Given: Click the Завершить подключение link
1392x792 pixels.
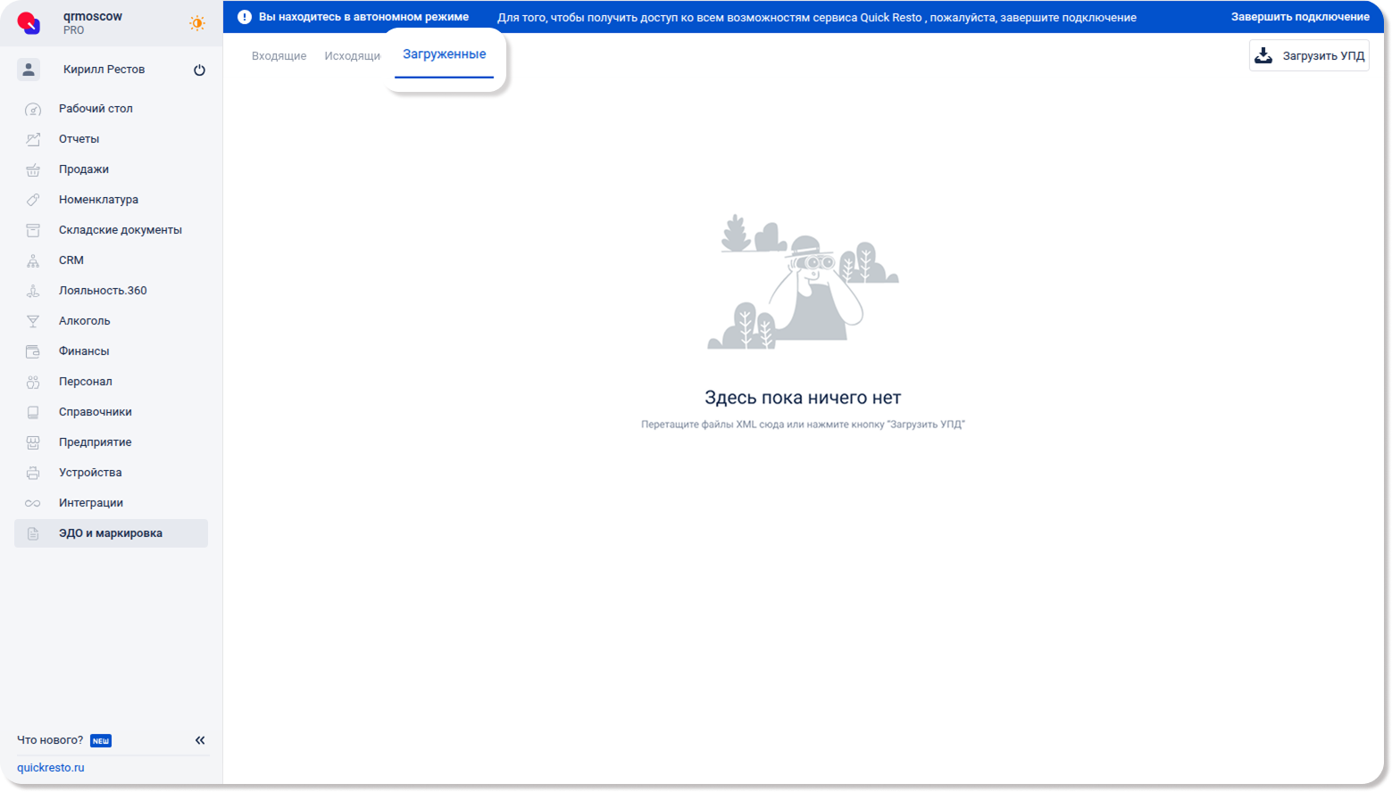Looking at the screenshot, I should (x=1299, y=17).
